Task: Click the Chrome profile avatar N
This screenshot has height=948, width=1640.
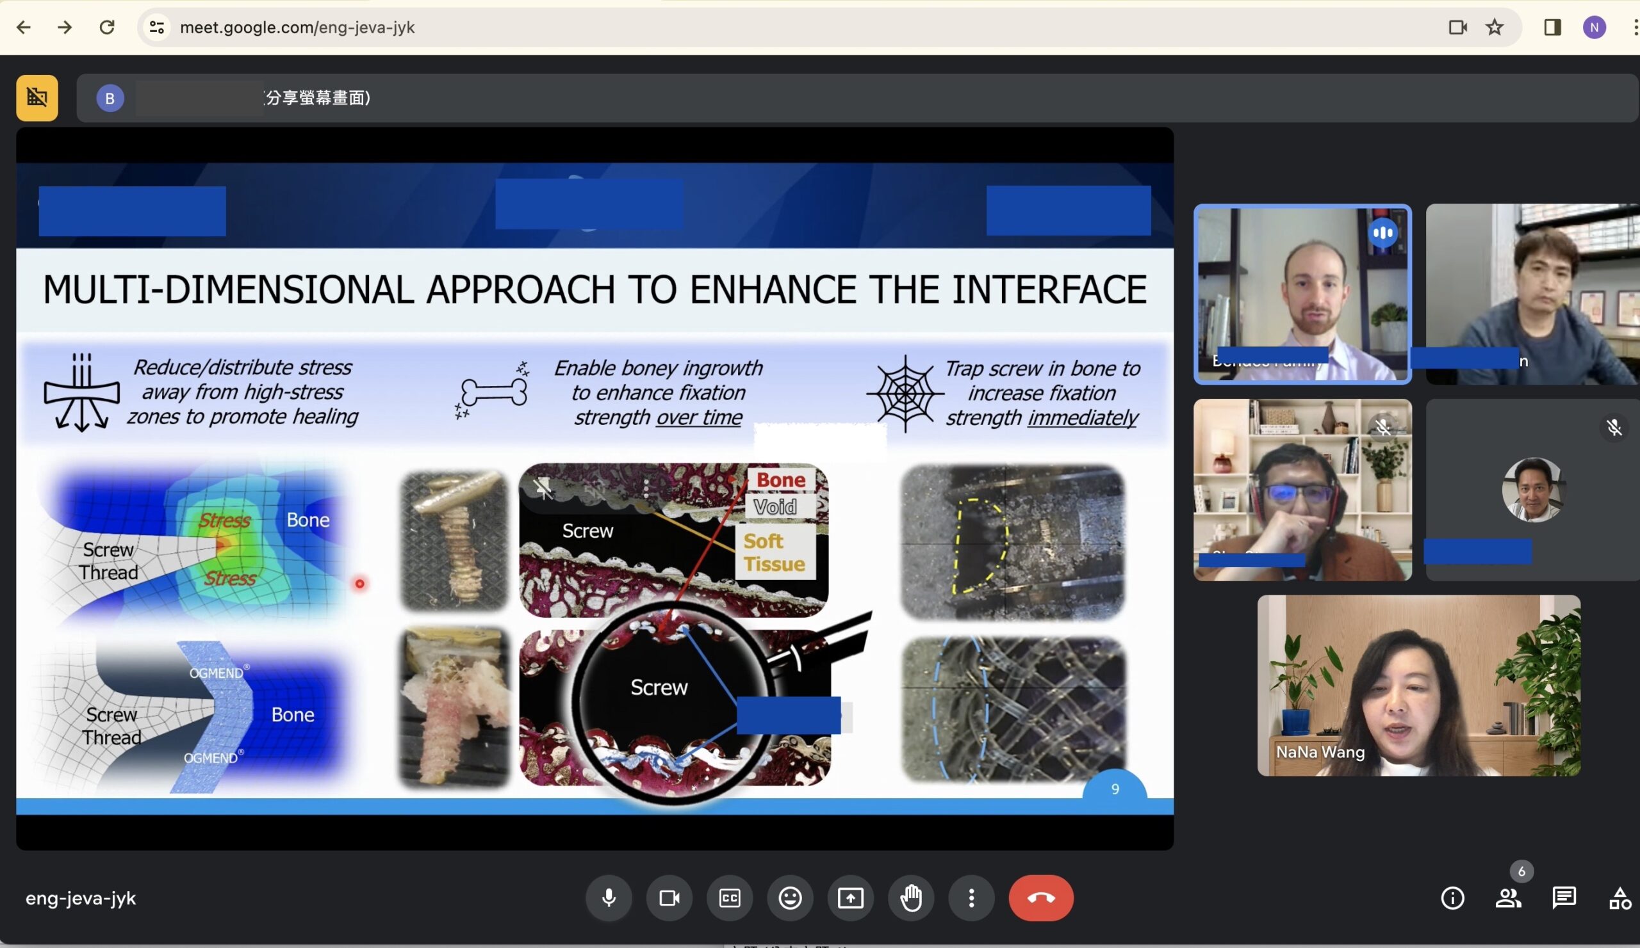Action: pos(1595,28)
